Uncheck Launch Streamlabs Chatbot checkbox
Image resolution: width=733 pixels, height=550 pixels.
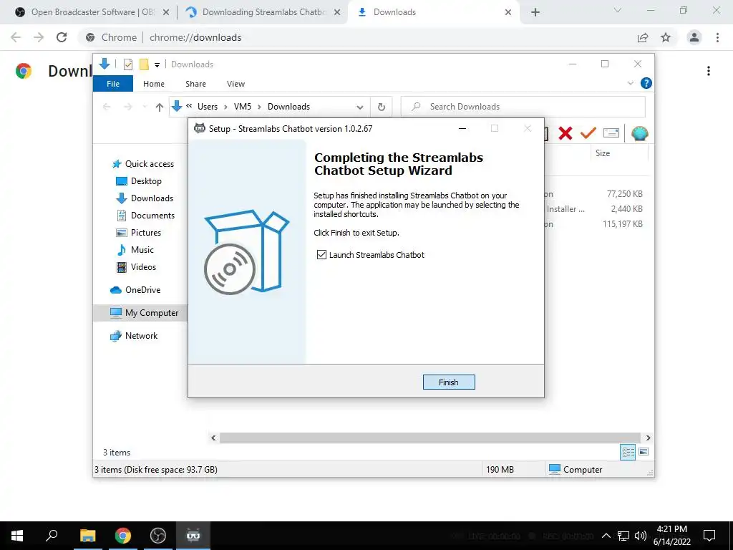[x=321, y=255]
